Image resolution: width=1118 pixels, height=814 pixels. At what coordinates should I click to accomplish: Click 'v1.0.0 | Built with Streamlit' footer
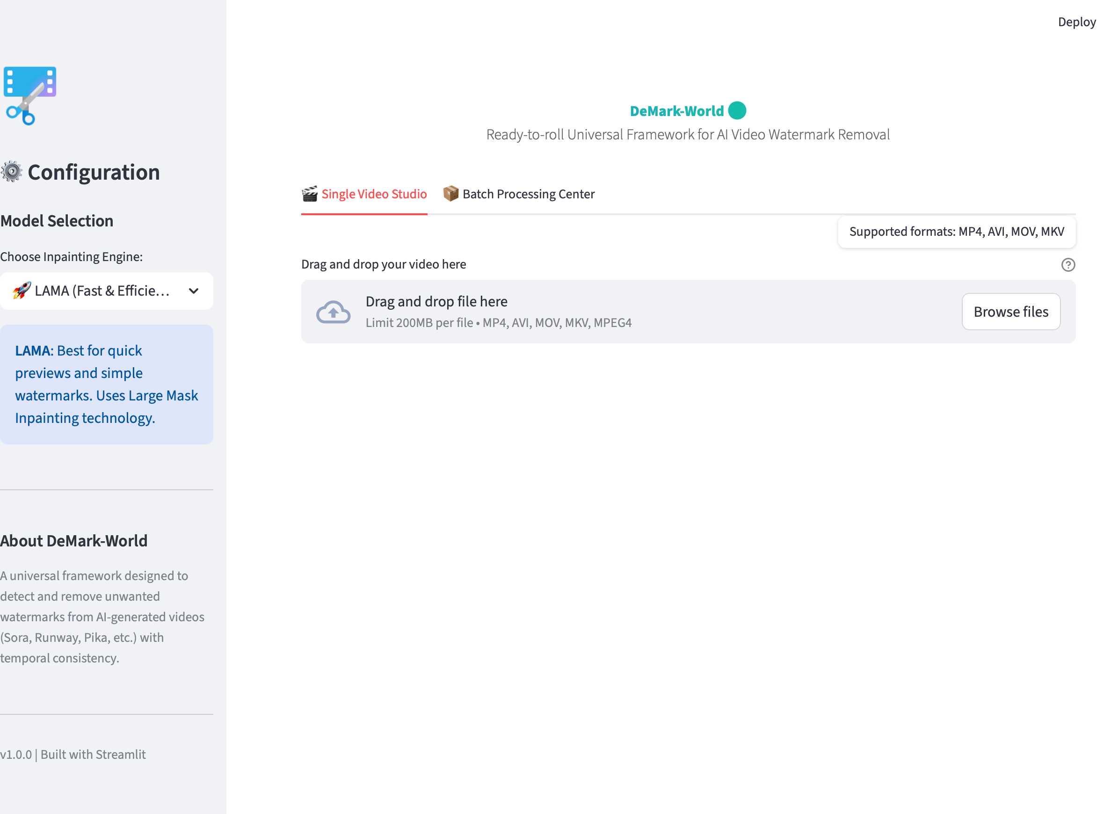coord(73,754)
